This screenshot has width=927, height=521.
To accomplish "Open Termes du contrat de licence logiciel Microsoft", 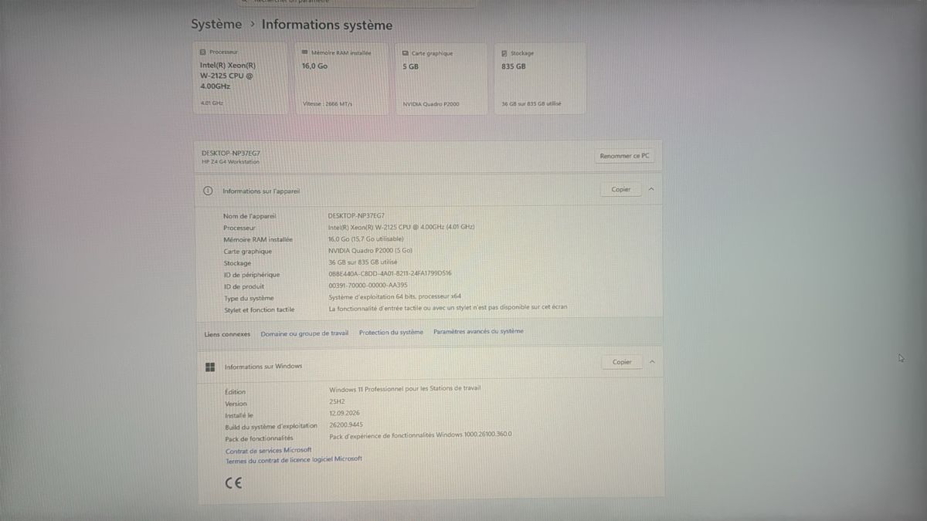I will click(294, 459).
